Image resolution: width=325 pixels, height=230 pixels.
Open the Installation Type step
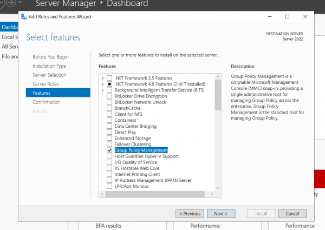click(49, 66)
